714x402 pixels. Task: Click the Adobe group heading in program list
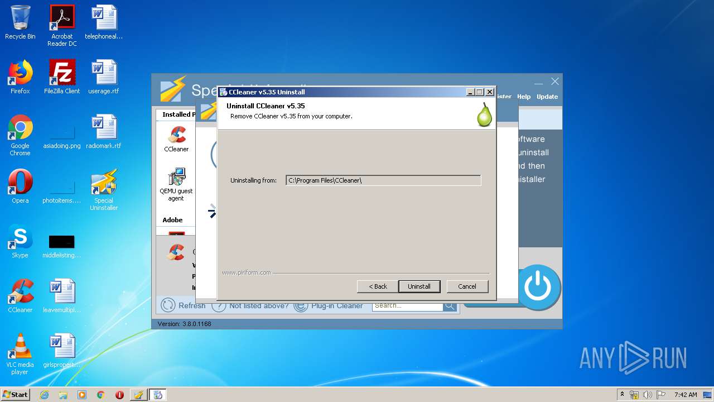[173, 220]
